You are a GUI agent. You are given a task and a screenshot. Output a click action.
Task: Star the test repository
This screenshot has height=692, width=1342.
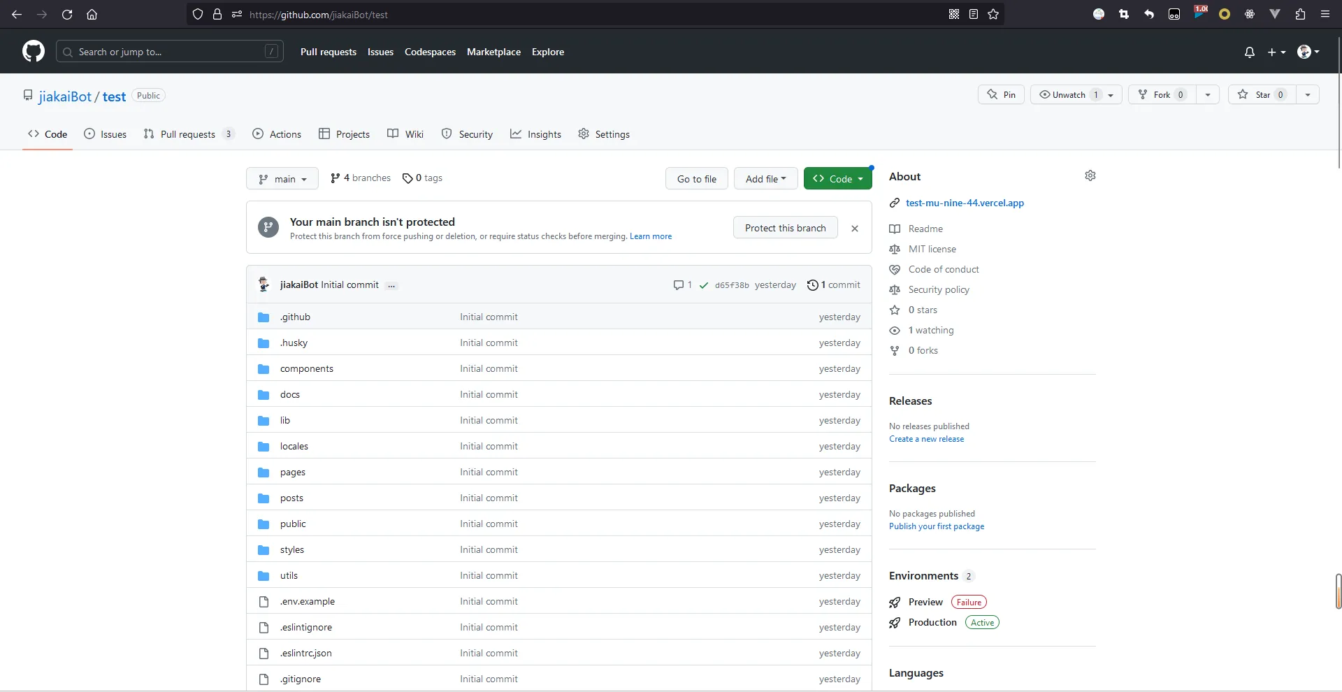click(1262, 94)
